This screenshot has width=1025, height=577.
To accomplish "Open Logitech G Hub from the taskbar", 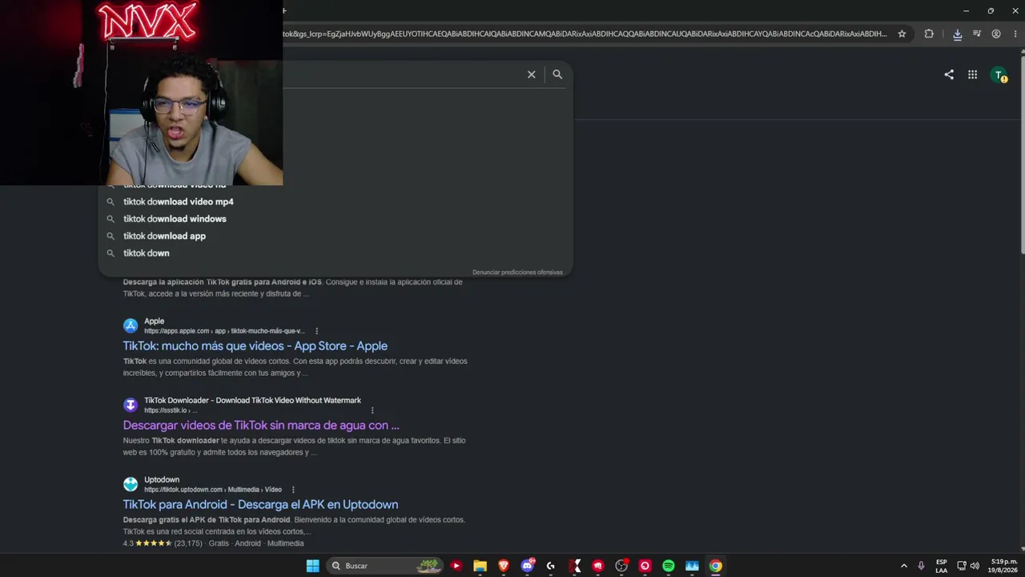I will (551, 566).
